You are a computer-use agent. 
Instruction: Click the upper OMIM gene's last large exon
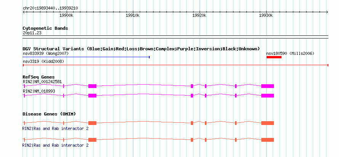click(267, 123)
